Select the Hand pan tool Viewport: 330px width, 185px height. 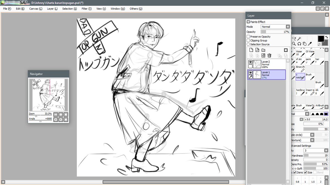304,44
